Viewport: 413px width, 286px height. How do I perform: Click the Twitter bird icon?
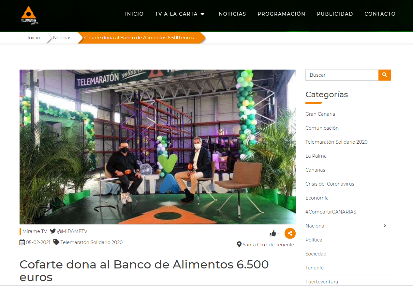[x=53, y=231]
